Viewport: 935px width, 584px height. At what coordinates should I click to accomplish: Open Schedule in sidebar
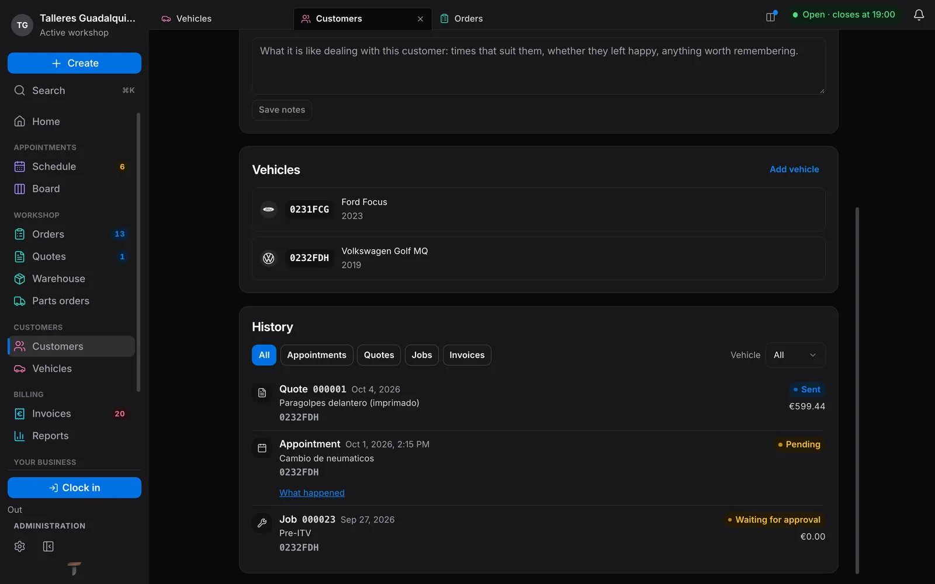(71, 166)
